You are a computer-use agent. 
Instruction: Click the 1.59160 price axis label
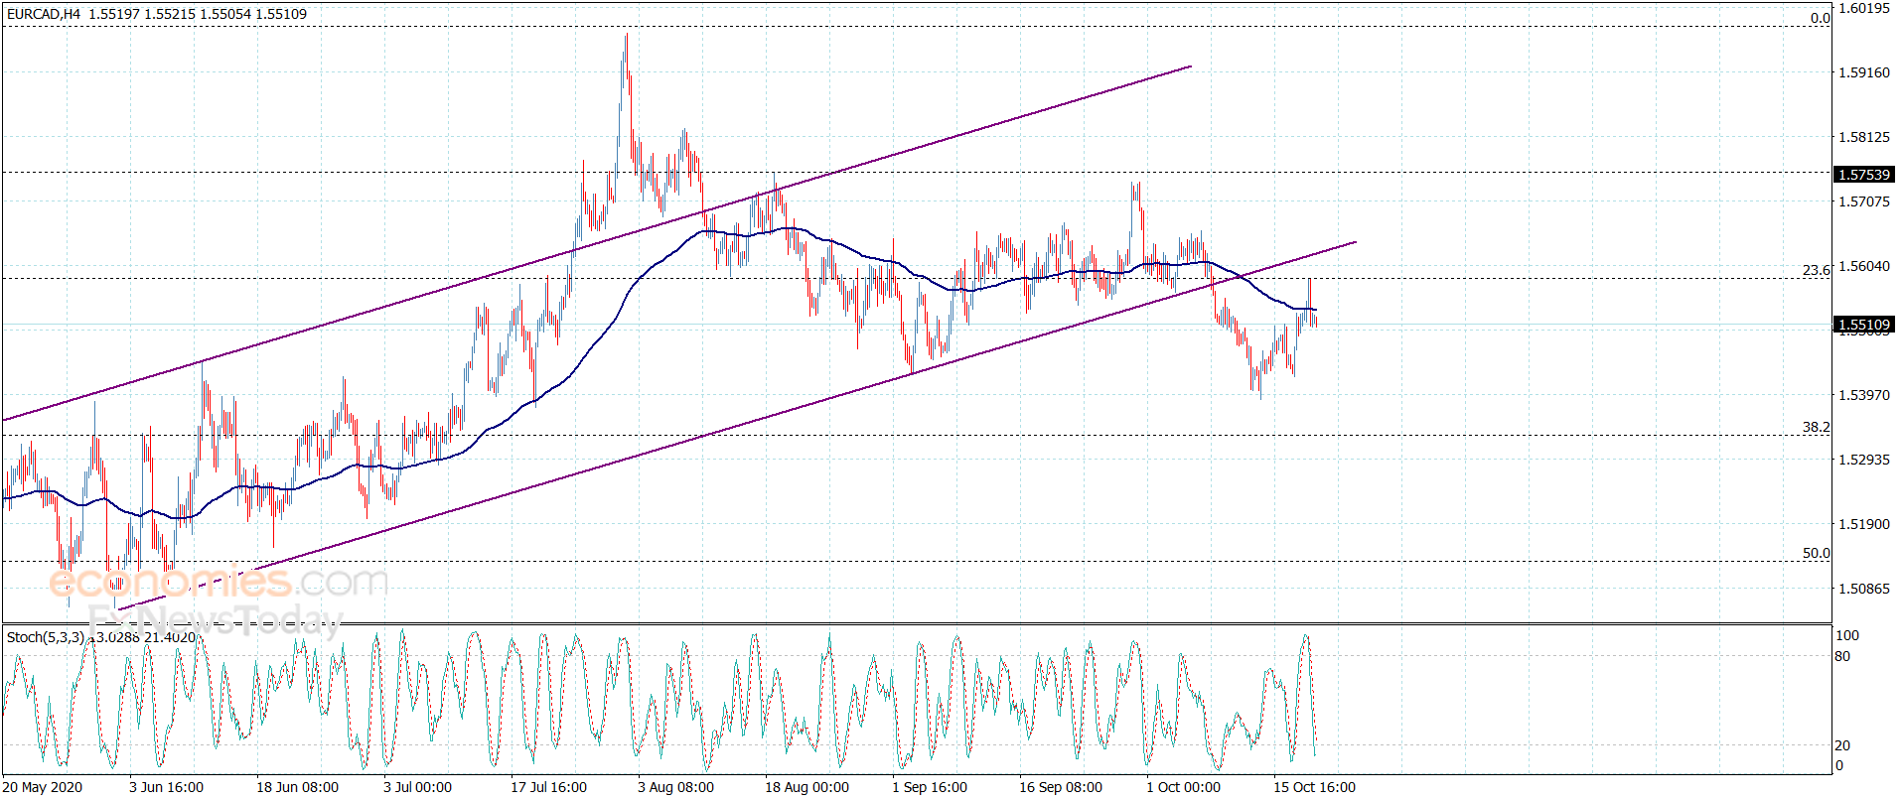(x=1864, y=72)
